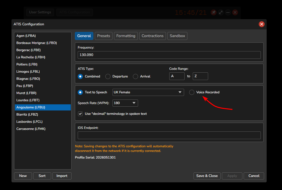The height and width of the screenshot is (190, 282).
Task: Click the dimmed expand window icon
Action: pos(221,13)
